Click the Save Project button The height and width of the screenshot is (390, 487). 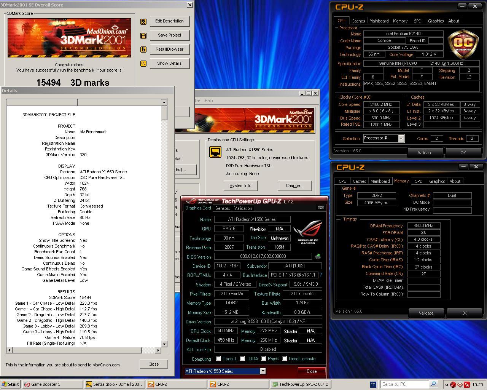point(170,35)
